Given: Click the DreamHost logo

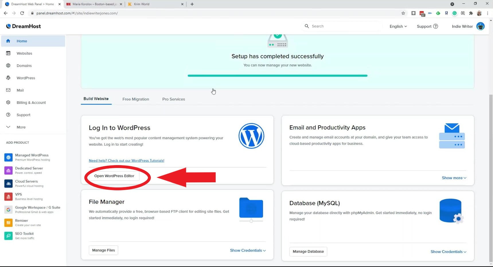Looking at the screenshot, I should point(24,26).
